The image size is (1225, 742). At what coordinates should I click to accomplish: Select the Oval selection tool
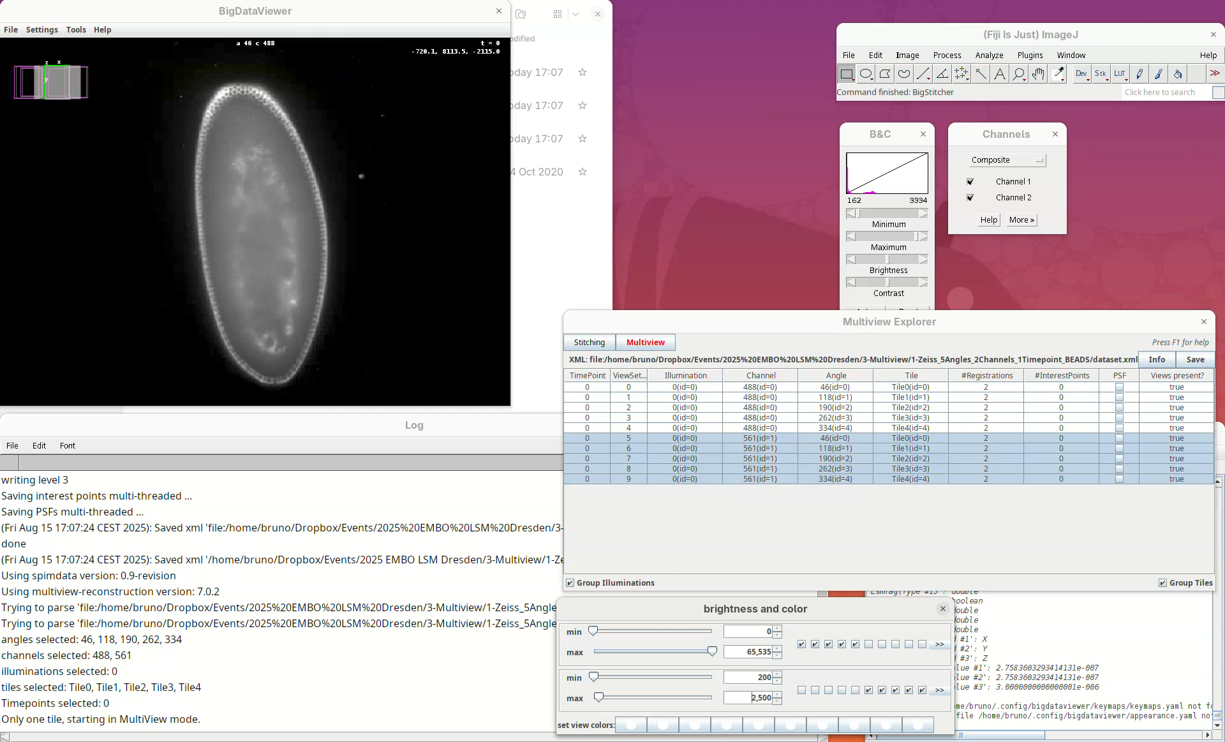point(865,74)
